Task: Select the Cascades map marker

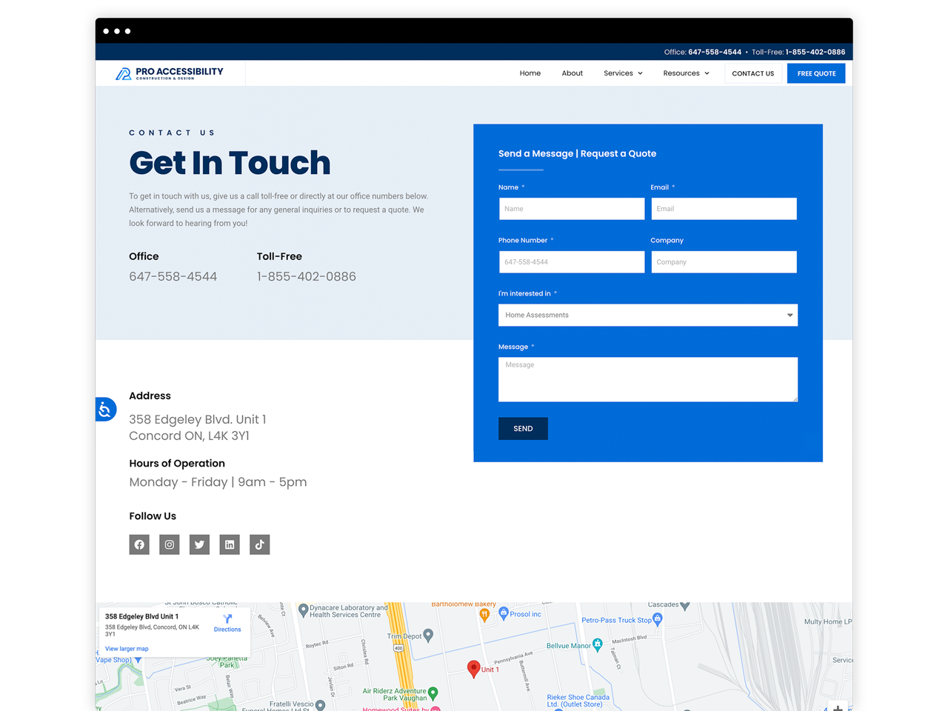Action: pos(685,606)
